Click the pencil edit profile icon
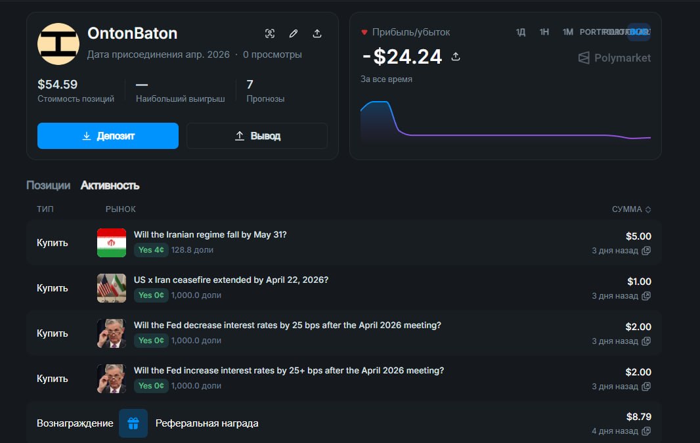 point(294,33)
